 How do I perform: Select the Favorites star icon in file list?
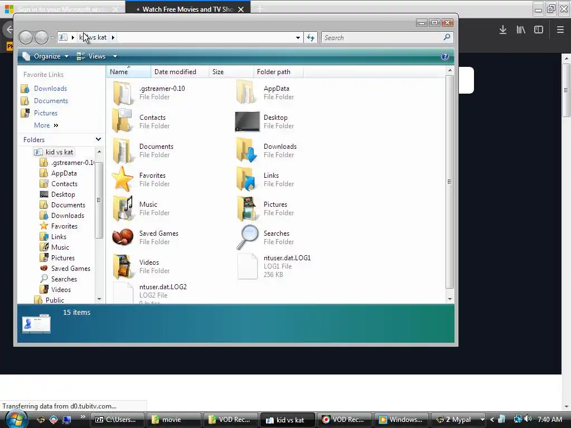122,179
